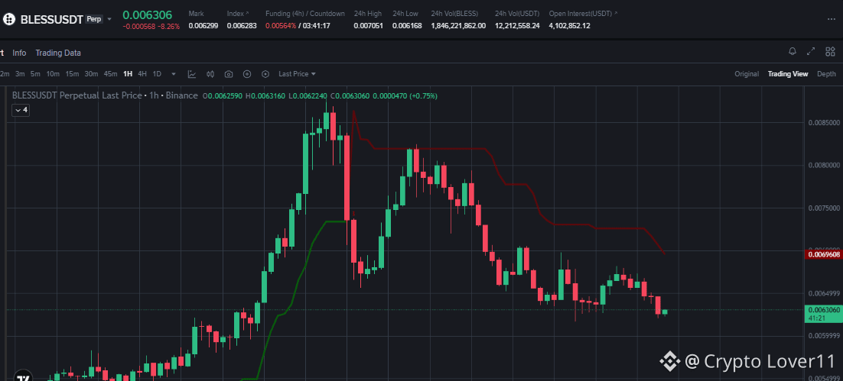The width and height of the screenshot is (843, 381).
Task: Click the circled plus icon in chart toolbar
Action: [247, 74]
